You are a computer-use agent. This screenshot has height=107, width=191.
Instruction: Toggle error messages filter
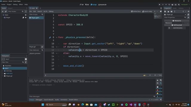coord(159,90)
